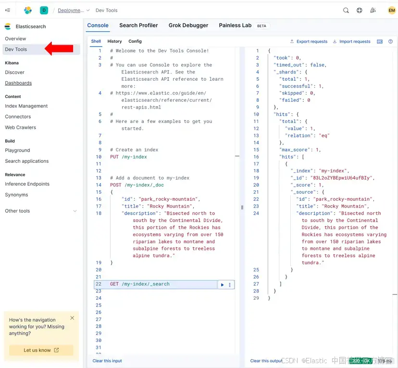Screen dimensions: 398x368
Task: Click the "max_score": 1 output line
Action: [300, 149]
